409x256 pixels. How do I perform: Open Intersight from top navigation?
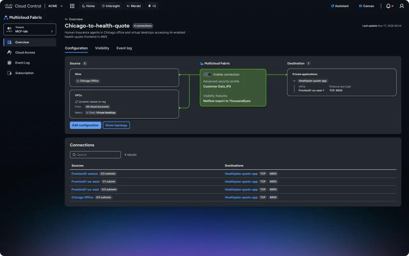(x=111, y=6)
